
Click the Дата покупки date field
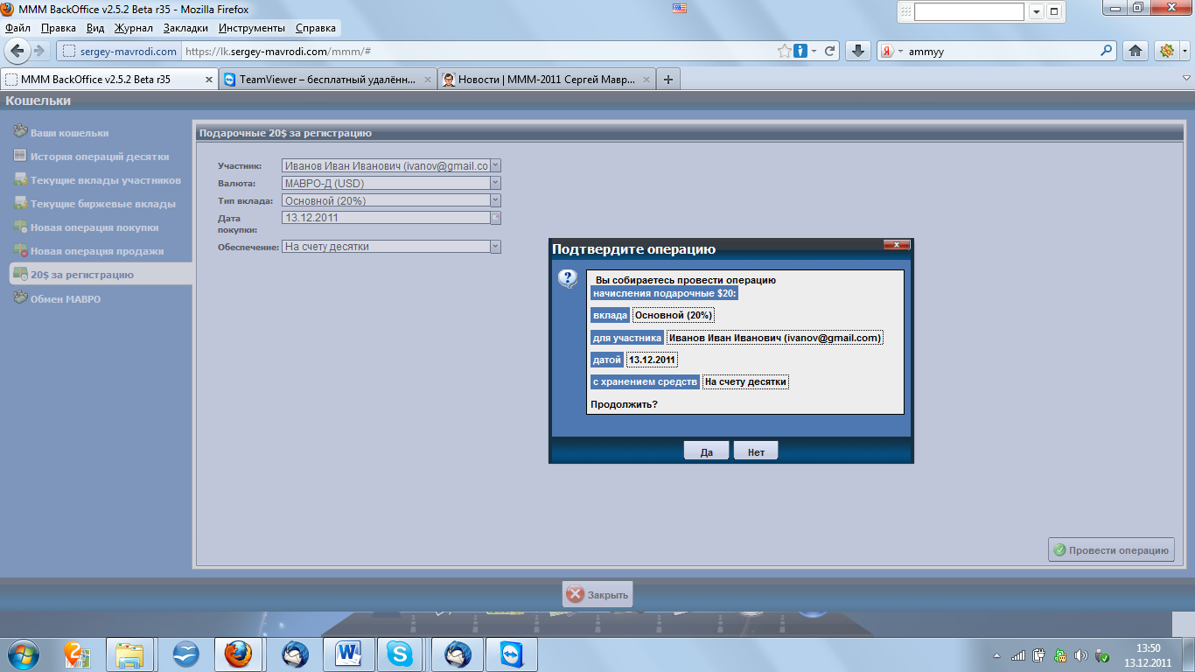[x=385, y=218]
